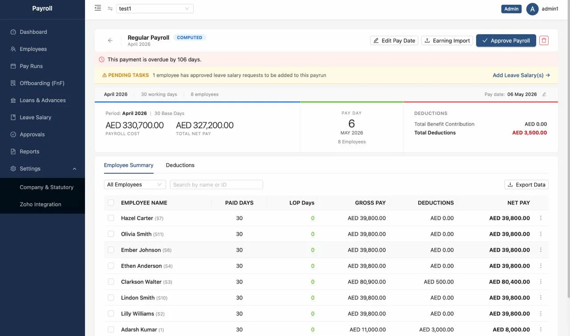The height and width of the screenshot is (336, 570).
Task: Click the Export Data button
Action: click(x=526, y=184)
